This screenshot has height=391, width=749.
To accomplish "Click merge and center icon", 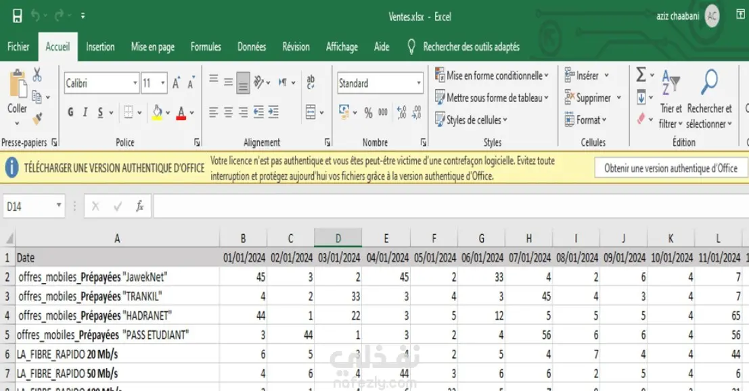I will [x=311, y=113].
